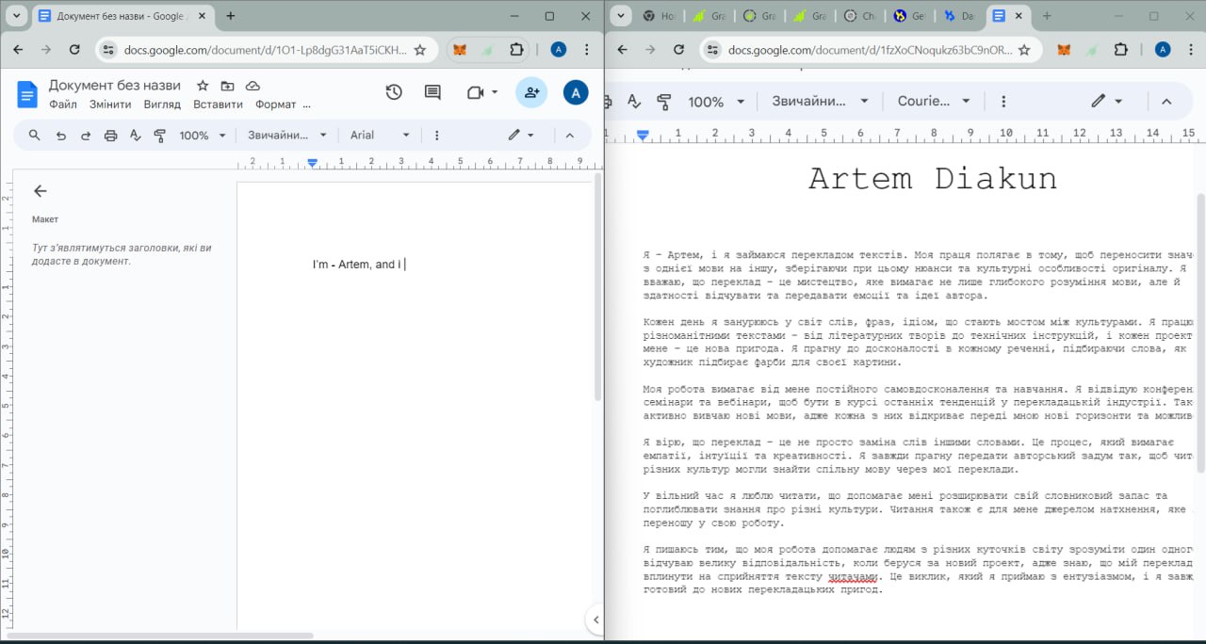Viewport: 1206px width, 644px height.
Task: Switch to the 'Ho' tab in right browser
Action: click(x=658, y=16)
